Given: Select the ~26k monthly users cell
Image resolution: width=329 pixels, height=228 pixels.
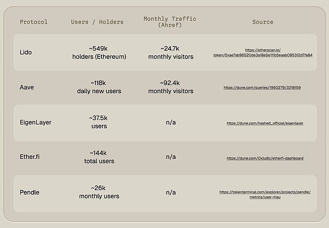Looking at the screenshot, I should pyautogui.click(x=99, y=193).
